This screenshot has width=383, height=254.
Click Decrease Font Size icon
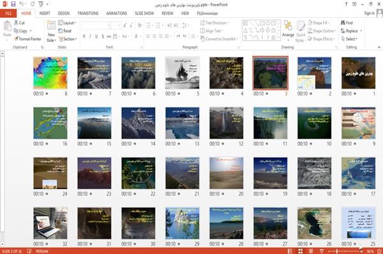[x=131, y=25]
